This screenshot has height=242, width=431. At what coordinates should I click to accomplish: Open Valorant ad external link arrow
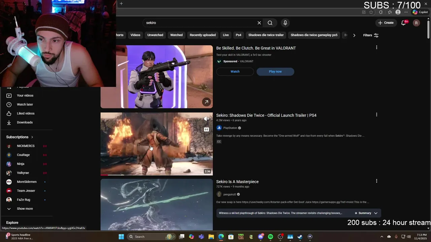pyautogui.click(x=206, y=102)
